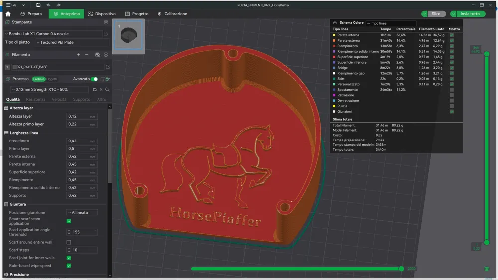Open the printer selection dropdown
Viewport: 498px width, 280px height.
coord(53,34)
